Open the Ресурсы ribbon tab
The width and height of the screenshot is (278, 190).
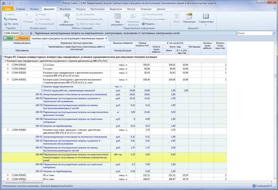pos(81,9)
